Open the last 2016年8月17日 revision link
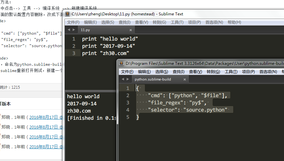Image resolution: width=284 pixels, height=161 pixels. tap(46, 147)
